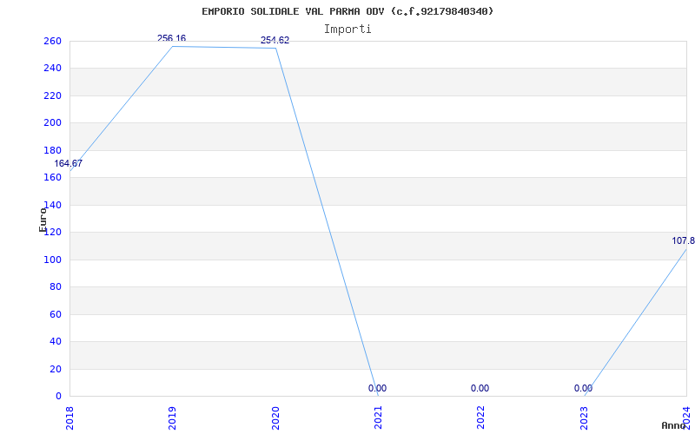Select the 2020 x-axis label
This screenshot has width=695, height=434.
(275, 418)
